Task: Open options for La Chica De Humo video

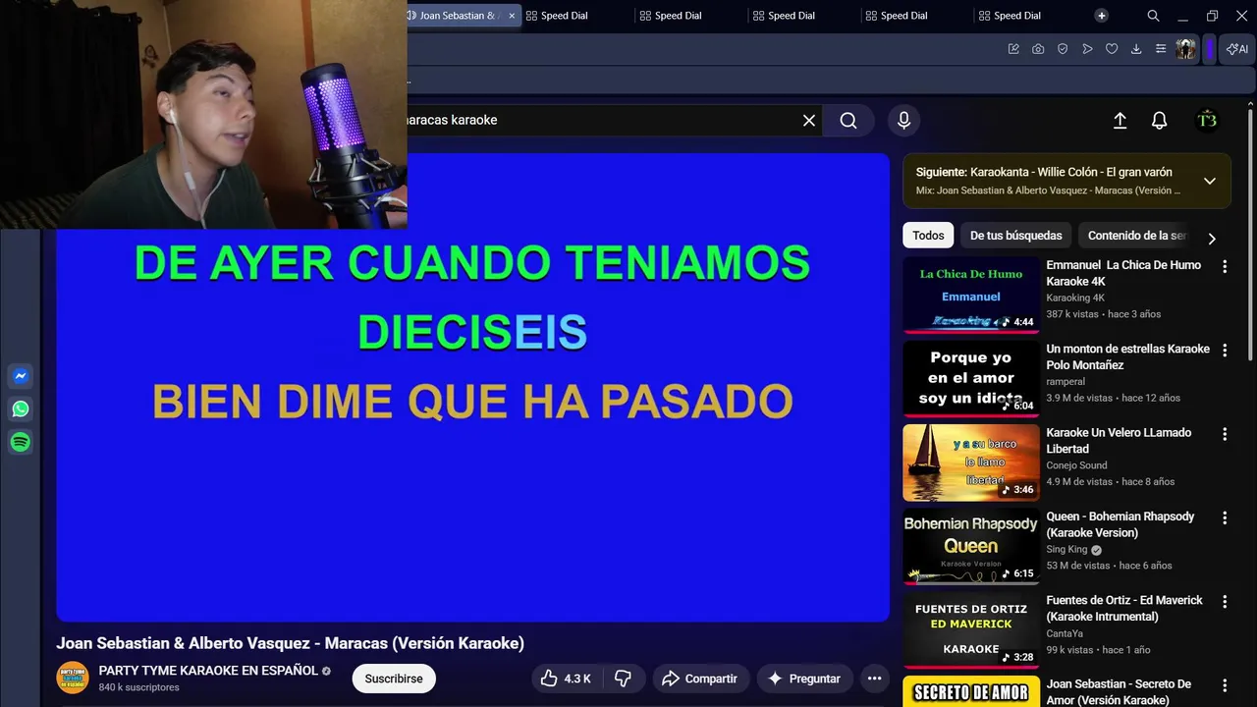Action: click(1225, 266)
